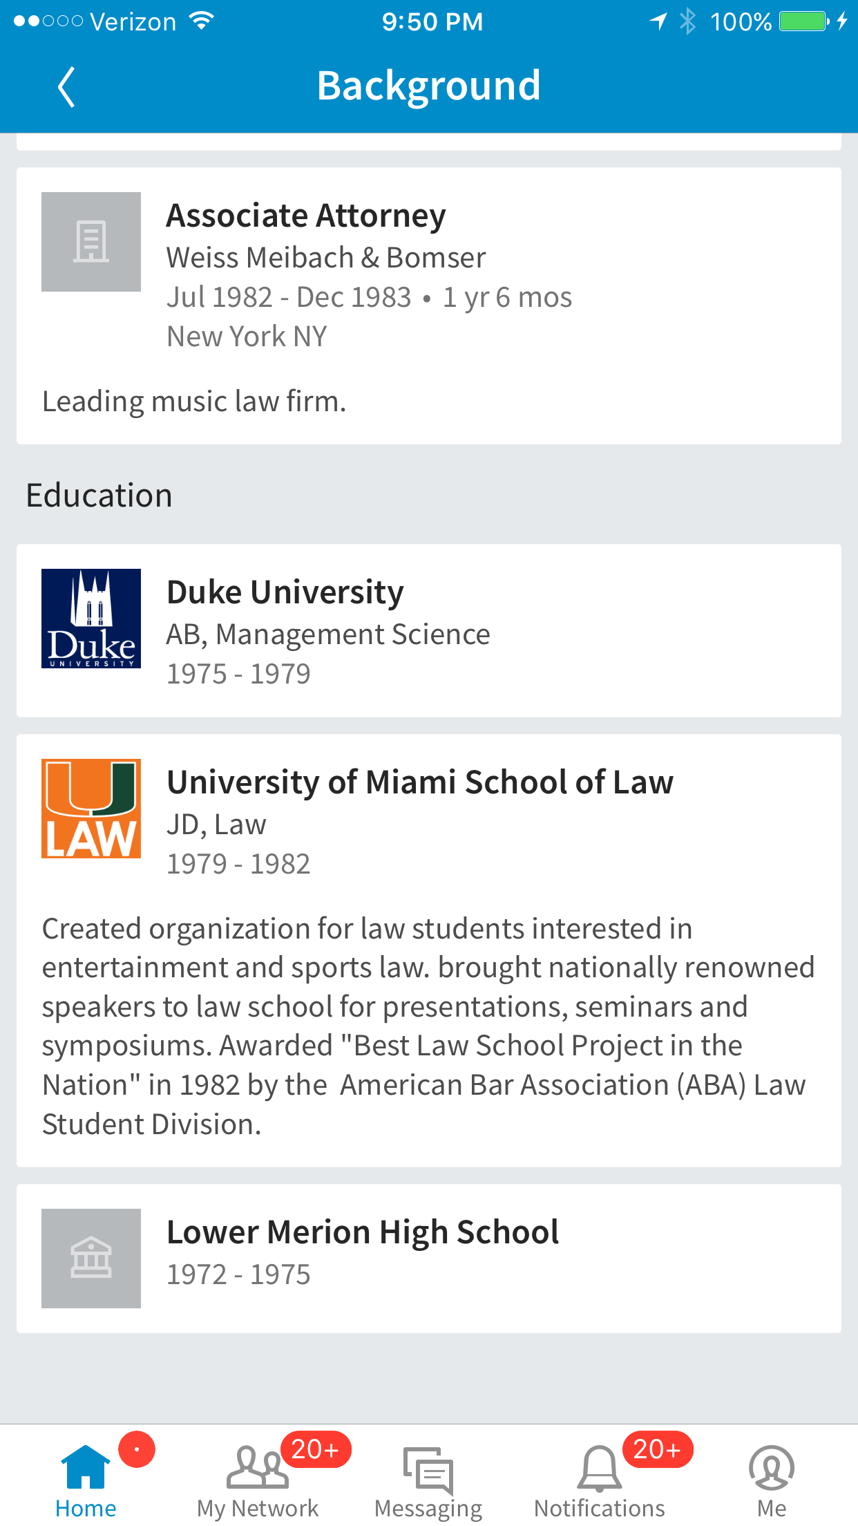Tap the Home house icon
Screen dimensions: 858x1526
point(86,1467)
